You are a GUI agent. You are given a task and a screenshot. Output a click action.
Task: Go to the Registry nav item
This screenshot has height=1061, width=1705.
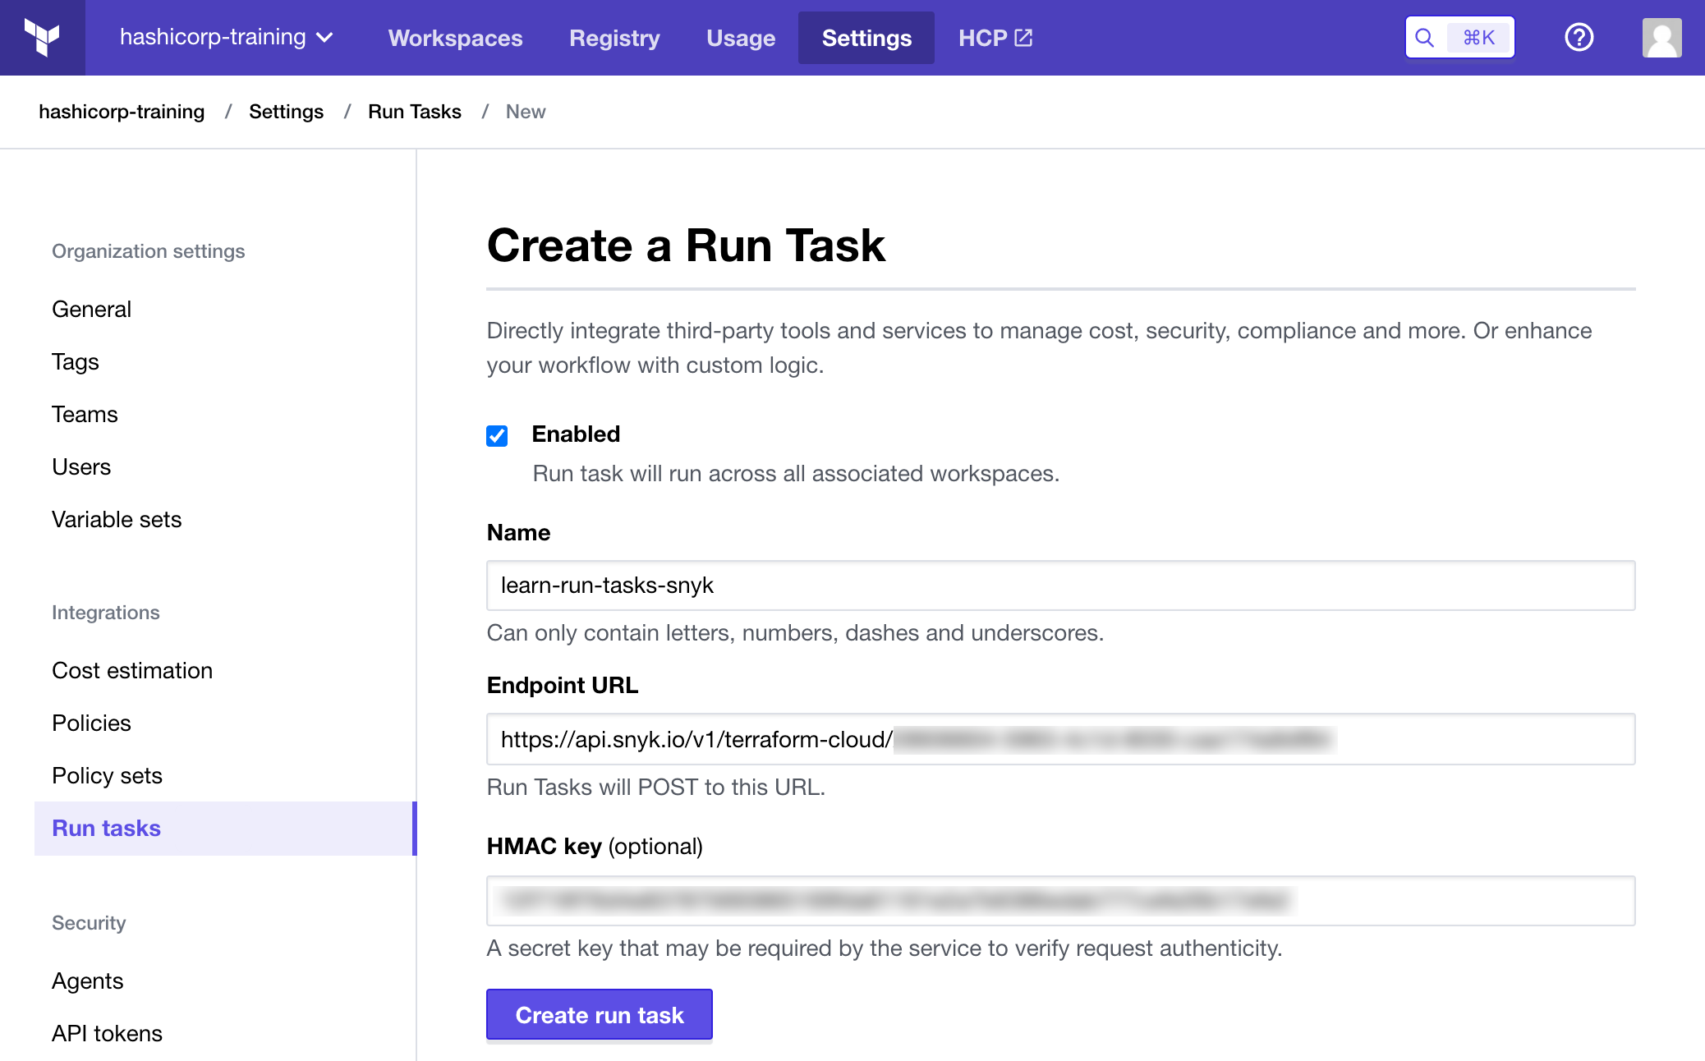[x=614, y=38]
